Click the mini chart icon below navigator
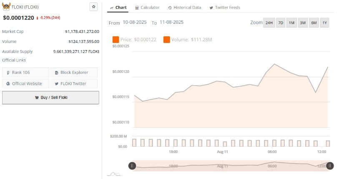 click(x=115, y=174)
